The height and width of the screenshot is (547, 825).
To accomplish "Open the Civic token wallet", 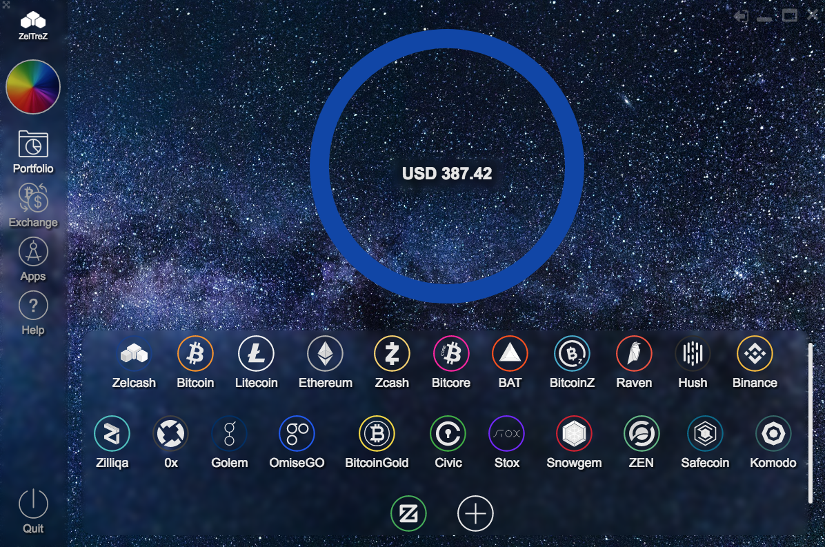I will 448,443.
